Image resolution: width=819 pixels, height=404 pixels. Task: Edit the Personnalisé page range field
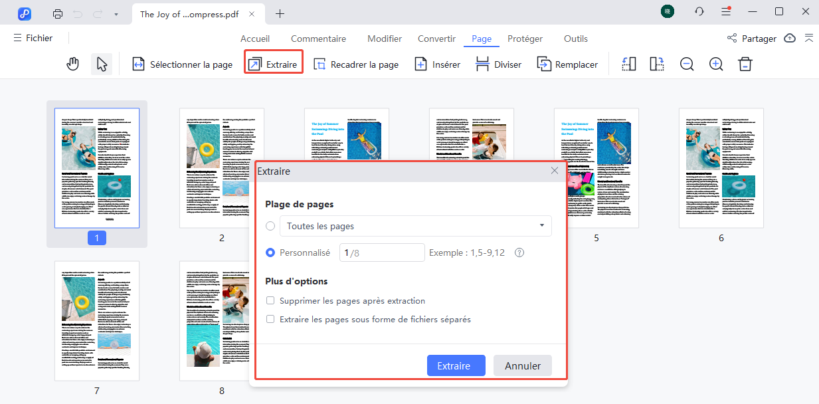(x=382, y=252)
